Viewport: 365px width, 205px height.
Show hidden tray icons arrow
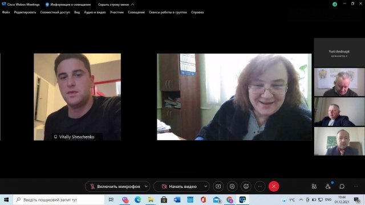pyautogui.click(x=301, y=200)
